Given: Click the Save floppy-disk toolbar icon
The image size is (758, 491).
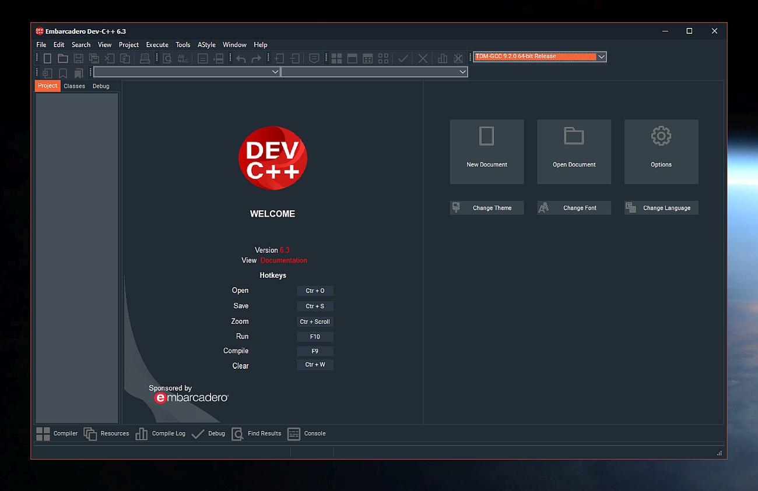Looking at the screenshot, I should (78, 58).
